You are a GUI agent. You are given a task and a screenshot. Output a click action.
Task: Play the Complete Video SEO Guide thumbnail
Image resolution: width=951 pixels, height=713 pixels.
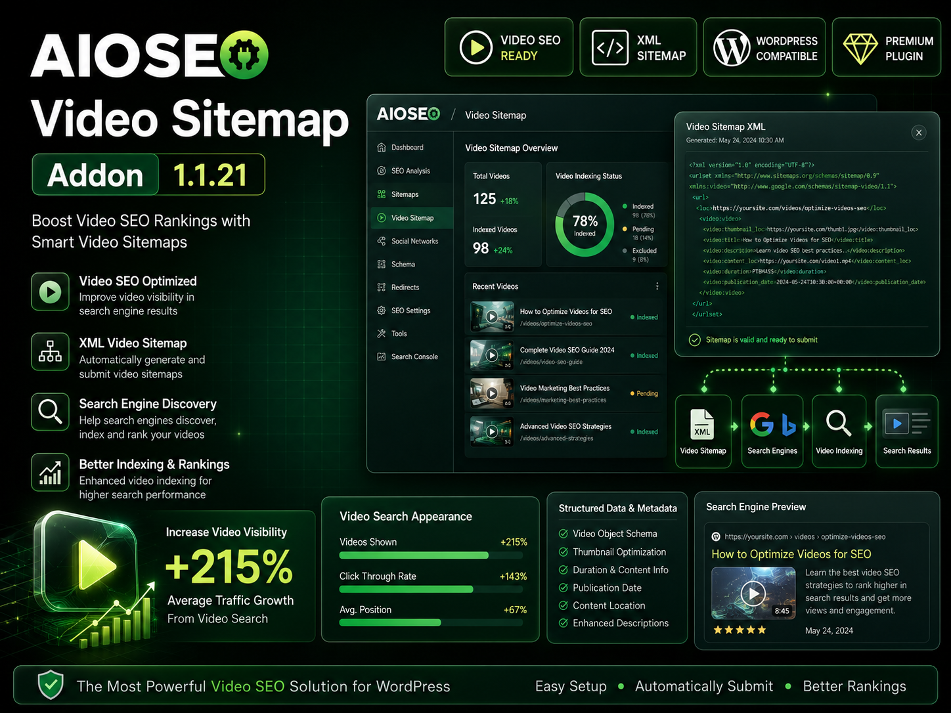point(492,355)
